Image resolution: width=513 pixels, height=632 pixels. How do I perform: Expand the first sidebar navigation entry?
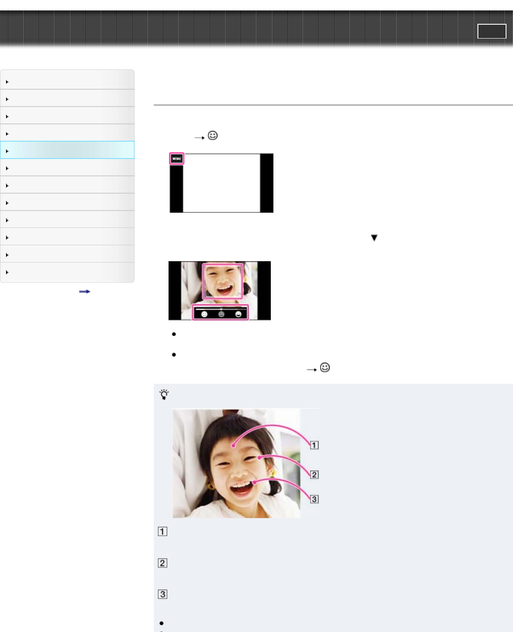(67, 81)
